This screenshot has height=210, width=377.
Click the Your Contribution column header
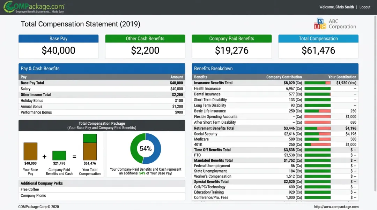342,77
